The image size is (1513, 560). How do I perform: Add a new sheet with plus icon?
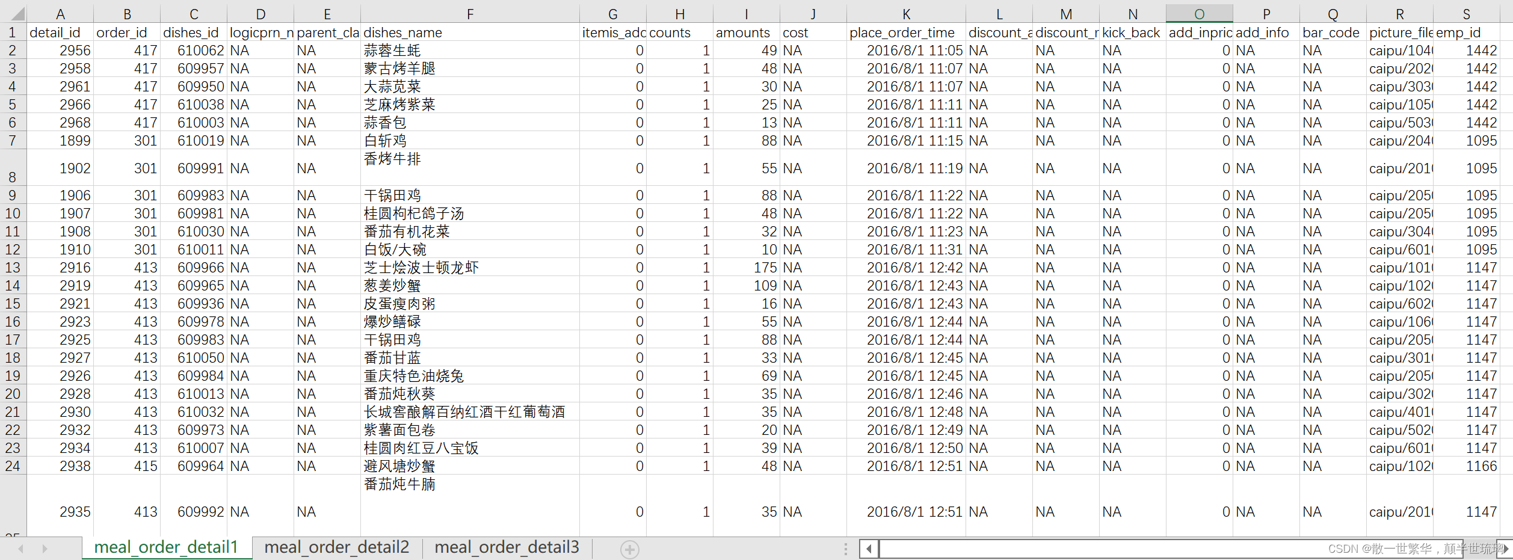click(x=630, y=549)
